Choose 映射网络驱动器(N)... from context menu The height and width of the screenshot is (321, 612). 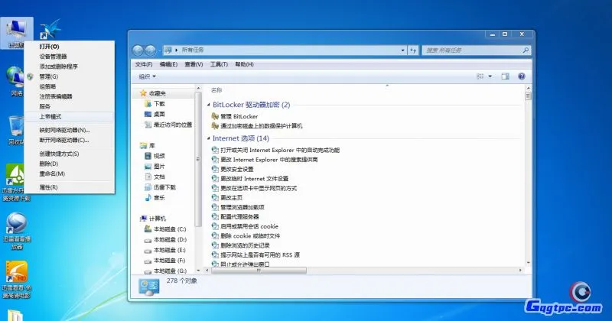click(x=70, y=130)
